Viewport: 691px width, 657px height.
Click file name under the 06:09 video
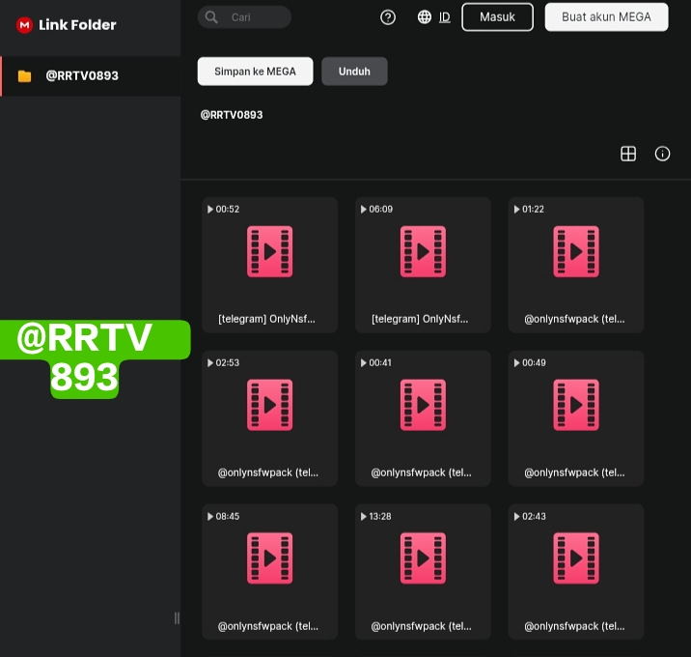point(420,319)
